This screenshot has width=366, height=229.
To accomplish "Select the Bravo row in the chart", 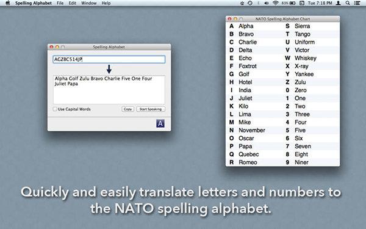I will [254, 34].
